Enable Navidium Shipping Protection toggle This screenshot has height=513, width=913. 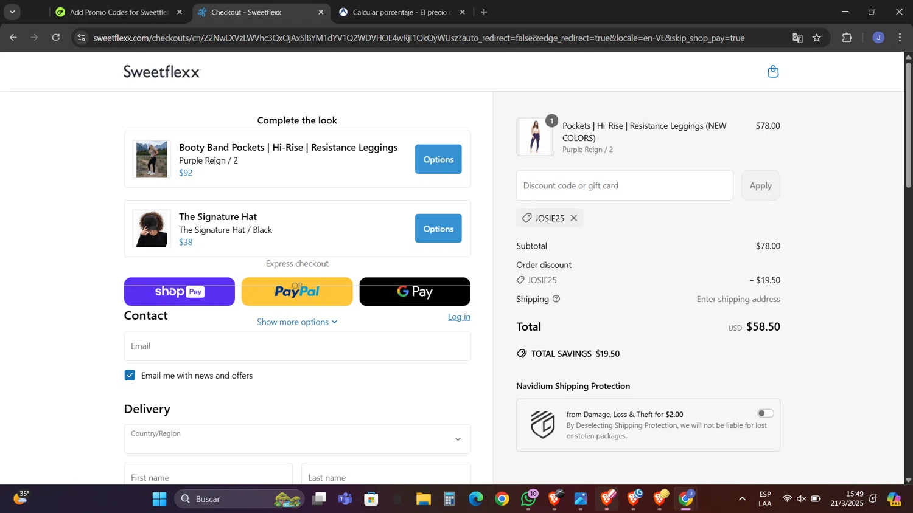tap(765, 413)
